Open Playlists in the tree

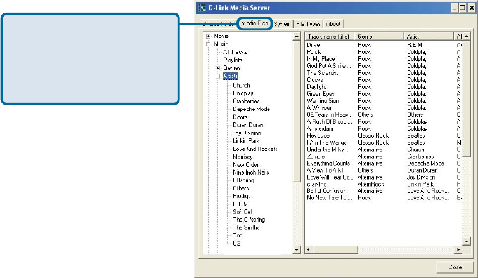point(233,59)
